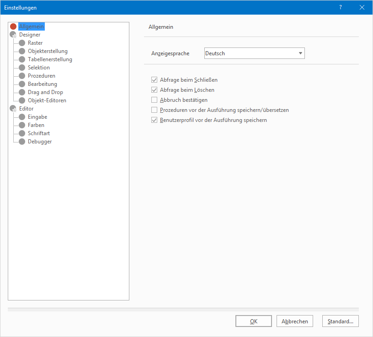
Task: Toggle Benutzerprofil vor der Ausführung speichern
Action: pyautogui.click(x=154, y=120)
